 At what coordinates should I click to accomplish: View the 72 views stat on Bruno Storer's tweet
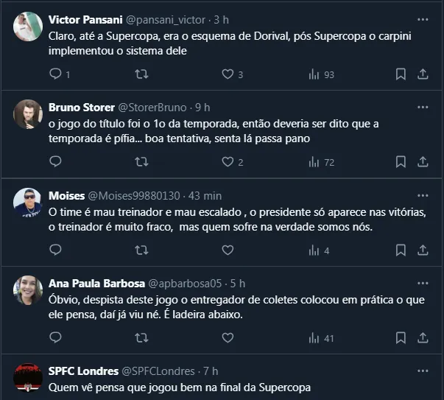[321, 162]
